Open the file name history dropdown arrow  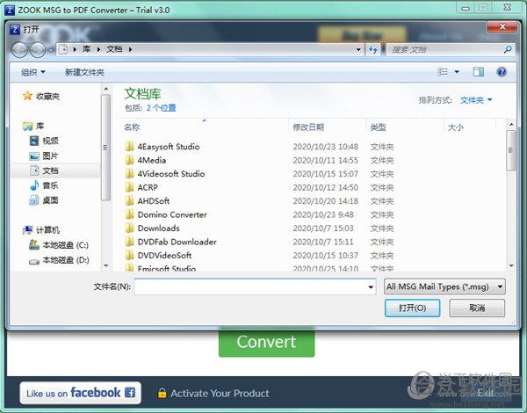371,286
